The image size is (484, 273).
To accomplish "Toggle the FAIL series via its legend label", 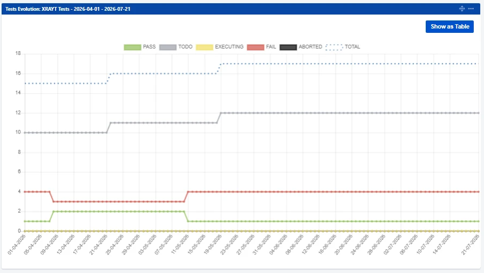I will [271, 47].
